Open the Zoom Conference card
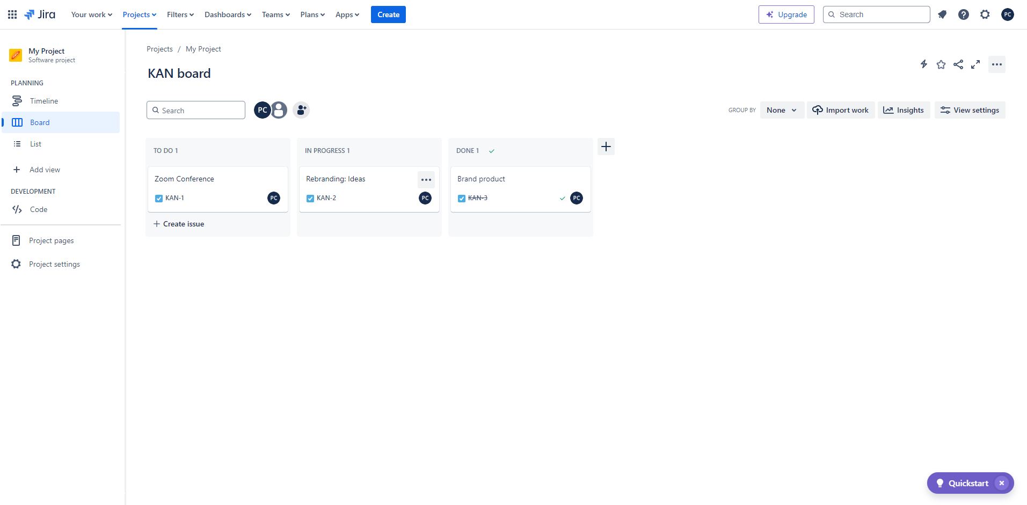Image resolution: width=1027 pixels, height=505 pixels. [218, 189]
